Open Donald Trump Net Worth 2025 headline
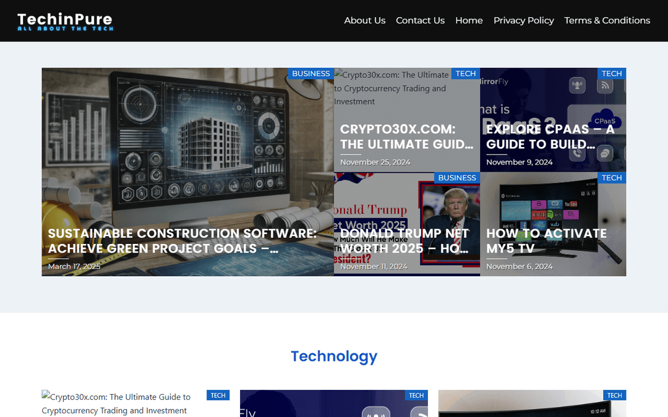The image size is (668, 417). point(405,241)
